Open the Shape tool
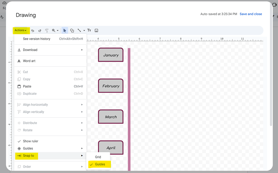The width and height of the screenshot is (278, 173). pyautogui.click(x=72, y=31)
